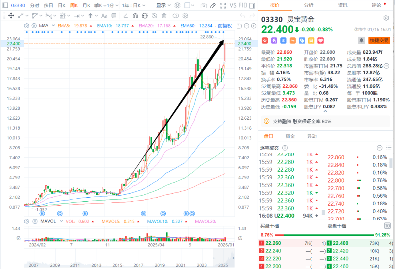Viewport: 395px width, 269px height.
Task: Select the crosshair move cursor tool
Action: 11,16
